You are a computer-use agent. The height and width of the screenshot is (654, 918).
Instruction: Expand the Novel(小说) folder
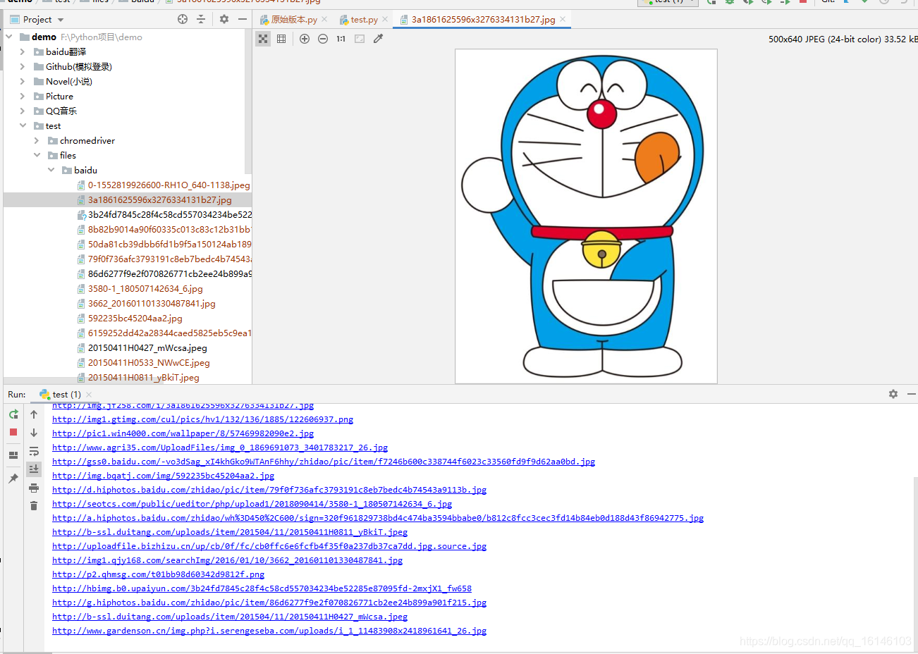coord(23,81)
